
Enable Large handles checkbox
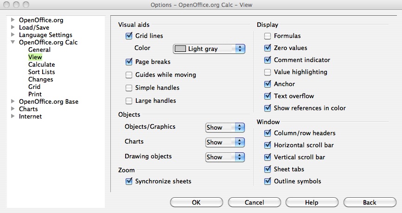click(129, 101)
